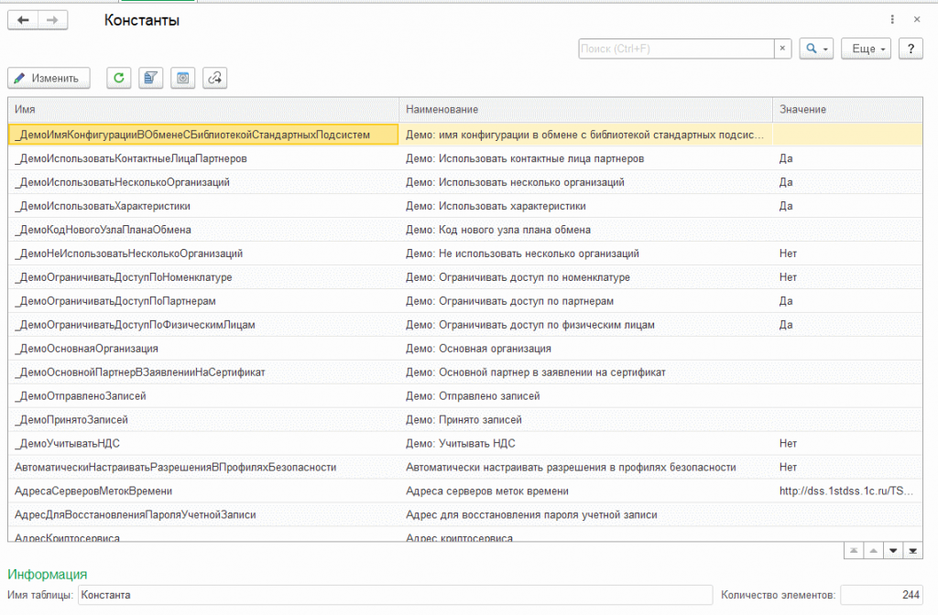Click the Изменить button
938x615 pixels.
pos(49,79)
